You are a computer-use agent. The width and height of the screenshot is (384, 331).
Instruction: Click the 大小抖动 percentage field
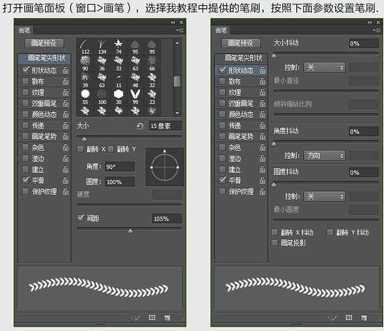(363, 44)
